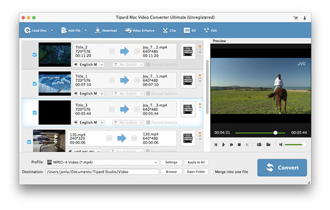This screenshot has width=330, height=210.
Task: Open the Download tool
Action: point(106,31)
